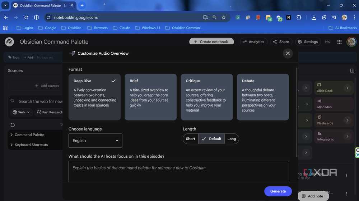This screenshot has width=359, height=201.
Task: Click the address bar URL
Action: click(76, 17)
